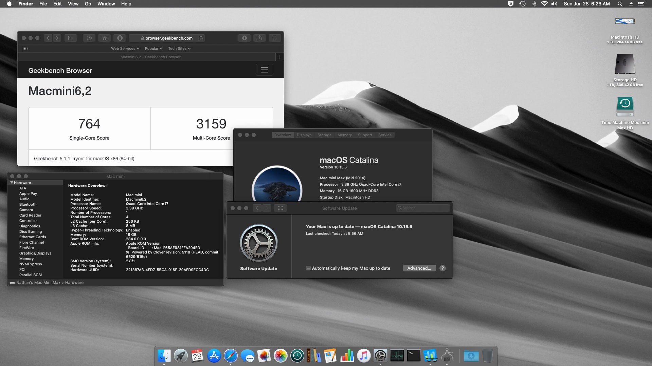Open the Trash in the Dock

[x=488, y=356]
